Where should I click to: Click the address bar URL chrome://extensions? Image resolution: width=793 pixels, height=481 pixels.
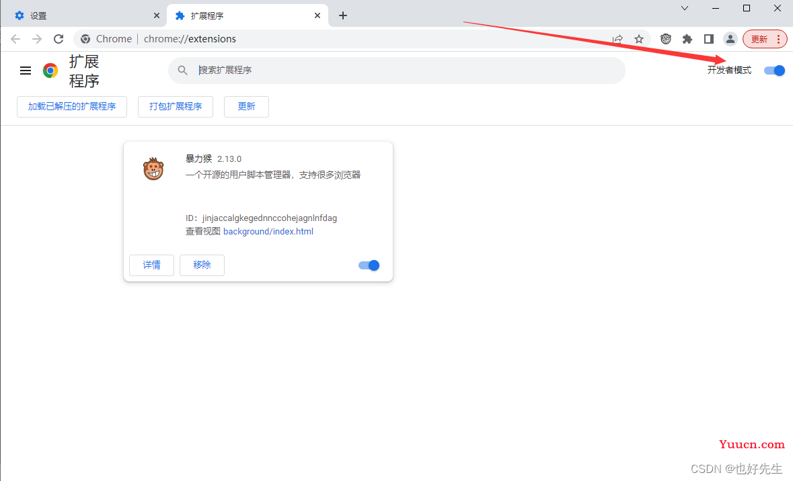[x=190, y=39]
